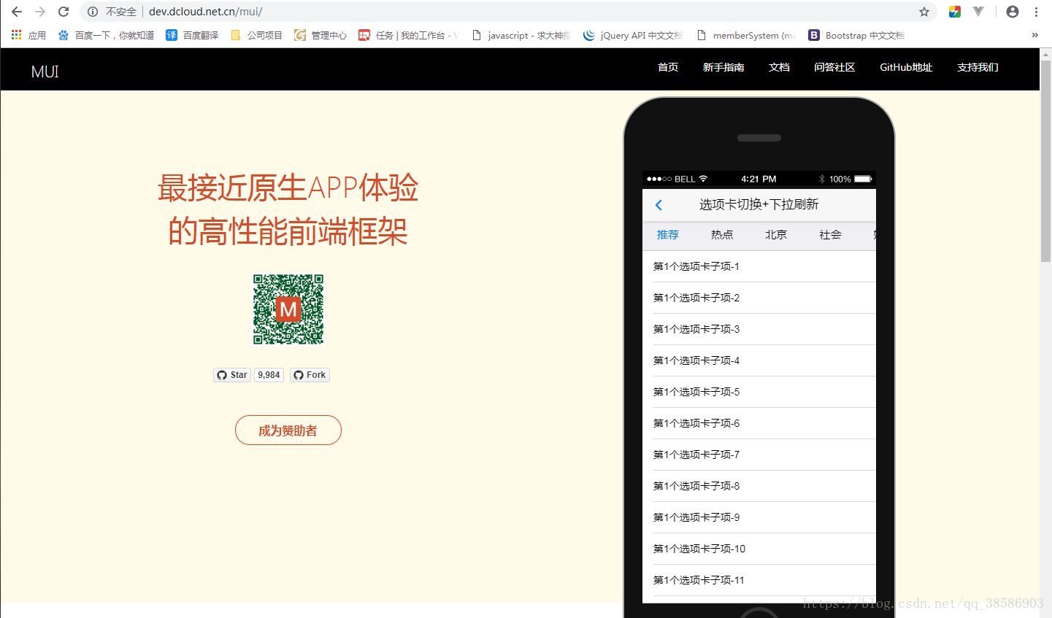
Task: Show more bookmarks with the chevron
Action: click(1034, 35)
